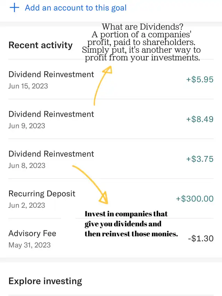
Task: View the Recurring Deposit transaction
Action: [42, 194]
